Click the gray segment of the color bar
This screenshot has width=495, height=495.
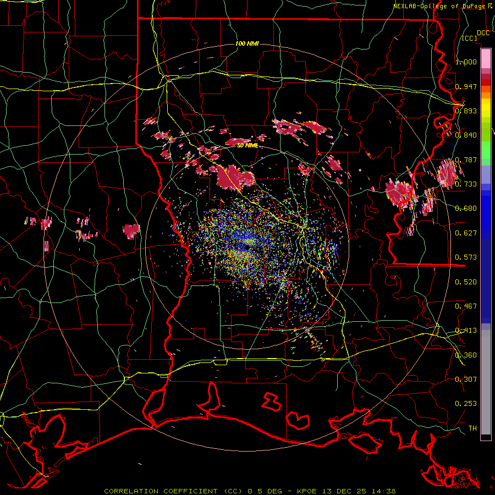[x=486, y=382]
